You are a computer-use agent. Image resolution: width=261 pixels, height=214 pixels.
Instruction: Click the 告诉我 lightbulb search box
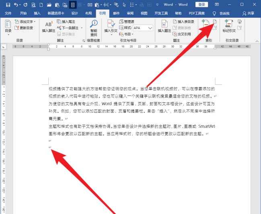click(x=221, y=13)
